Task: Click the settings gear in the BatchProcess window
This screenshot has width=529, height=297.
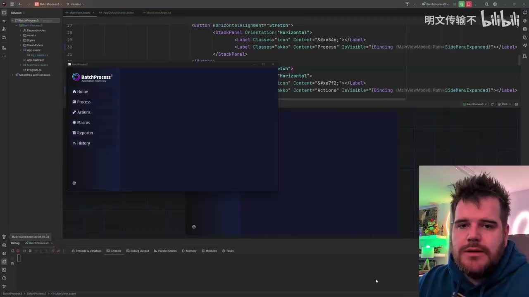Action: [74, 183]
